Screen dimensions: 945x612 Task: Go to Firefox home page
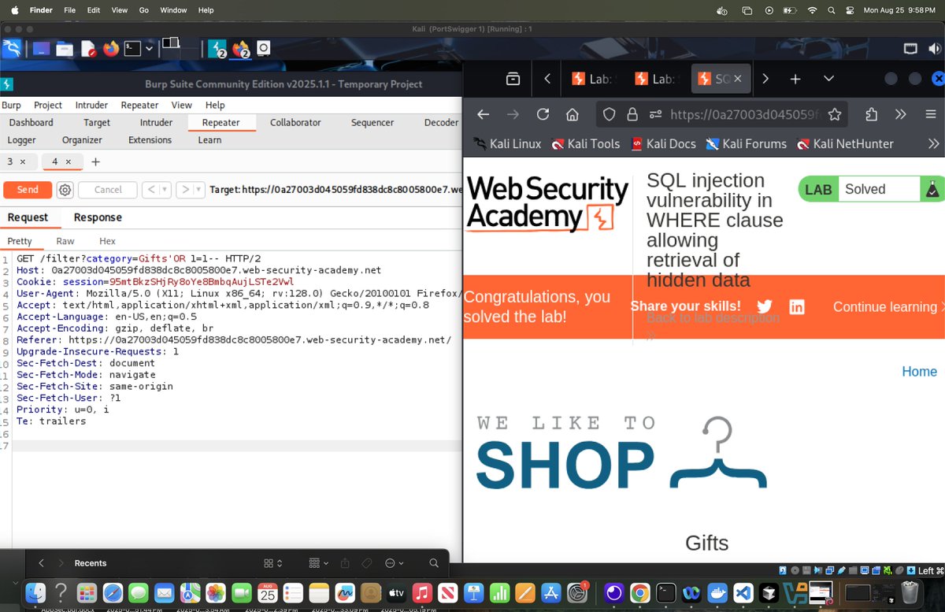click(573, 114)
